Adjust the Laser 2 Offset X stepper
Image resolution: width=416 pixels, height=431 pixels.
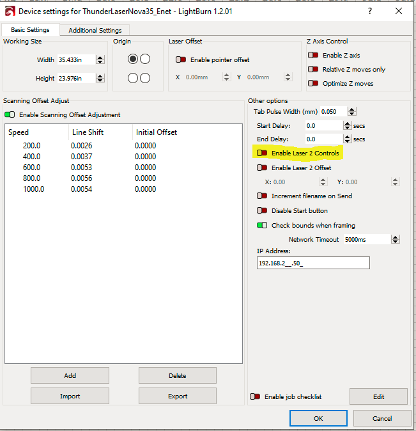pos(323,182)
